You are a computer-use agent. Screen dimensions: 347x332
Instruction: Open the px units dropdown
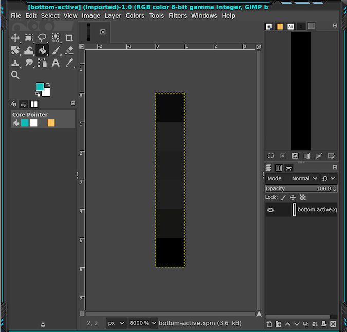pos(116,323)
